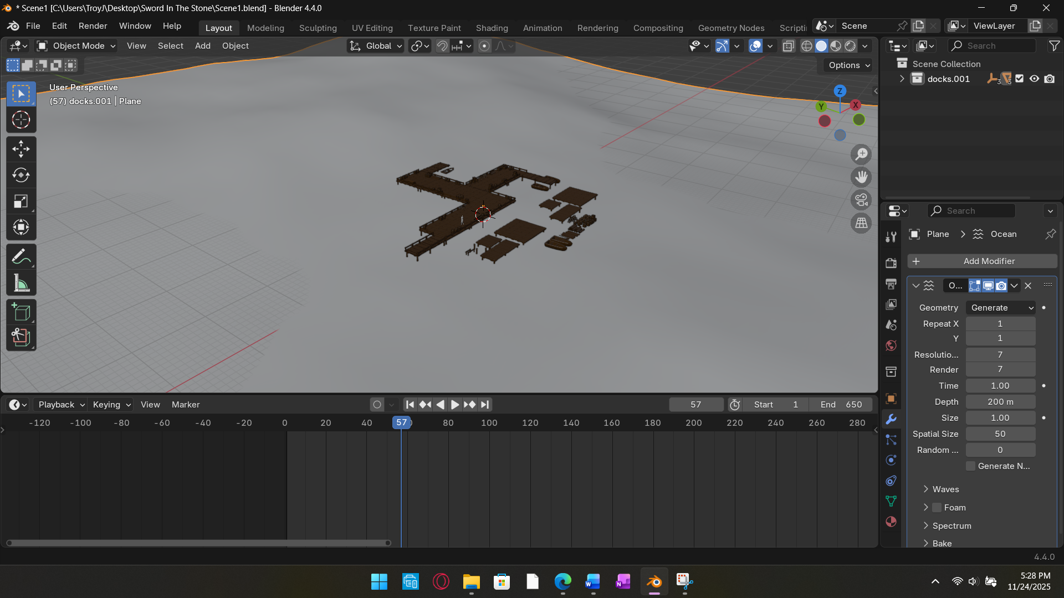
Task: Click the viewport zoom magnifier icon
Action: [861, 154]
